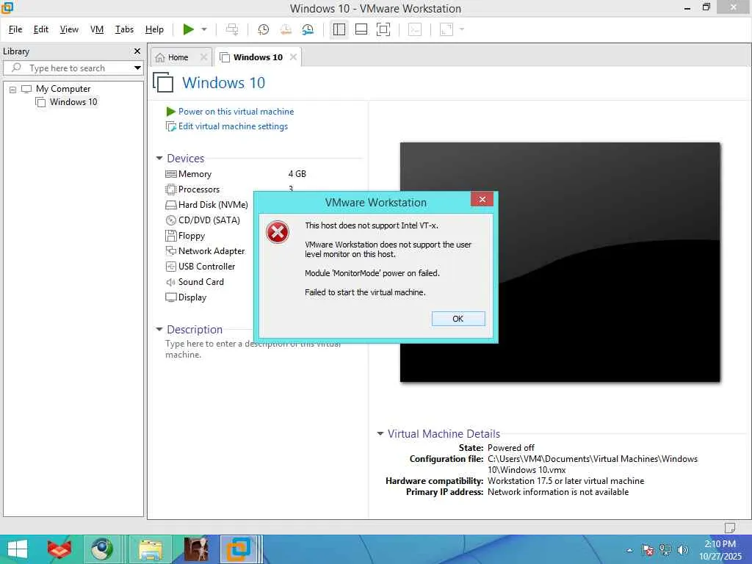
Task: Open the Library search dropdown arrow
Action: [137, 68]
